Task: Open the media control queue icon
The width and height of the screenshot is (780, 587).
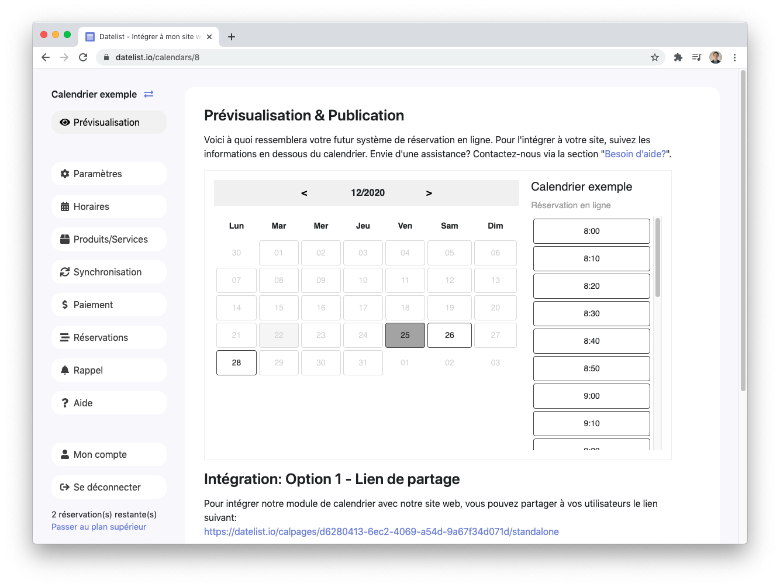Action: [x=696, y=57]
